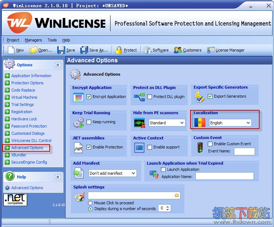
Task: Click the Options gear icon in sidebar
Action: [x=10, y=64]
